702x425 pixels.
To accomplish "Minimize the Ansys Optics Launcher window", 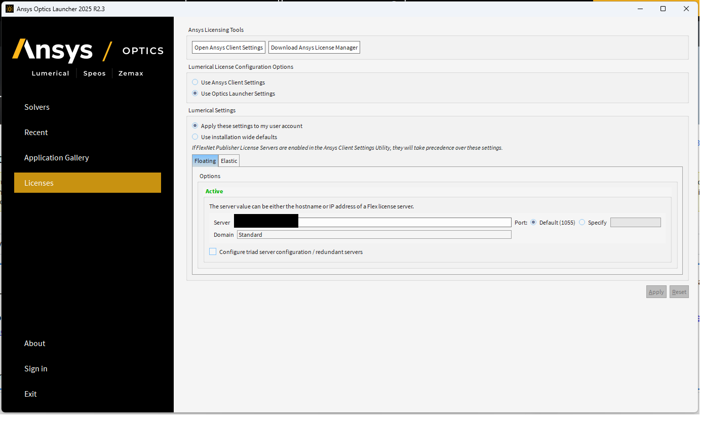I will pos(639,9).
